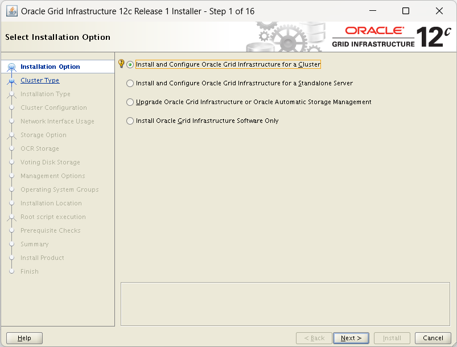This screenshot has width=457, height=347.
Task: Select Install and Configure for a Cluster
Action: [224, 64]
